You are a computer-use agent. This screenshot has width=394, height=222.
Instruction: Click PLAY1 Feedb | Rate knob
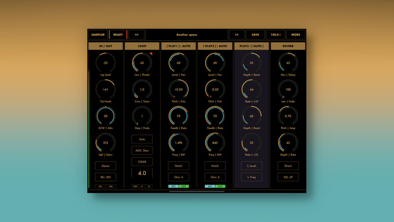click(179, 116)
